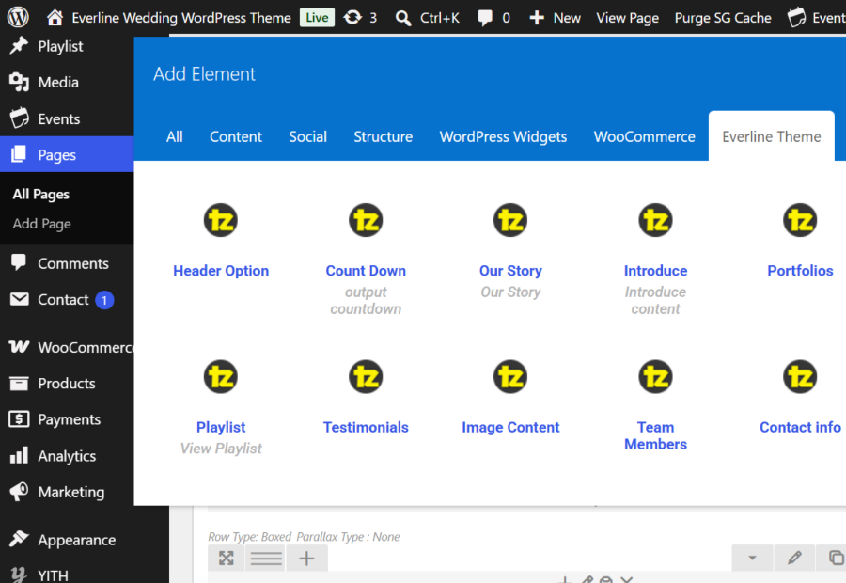Open All Pages in the submenu

coord(41,194)
